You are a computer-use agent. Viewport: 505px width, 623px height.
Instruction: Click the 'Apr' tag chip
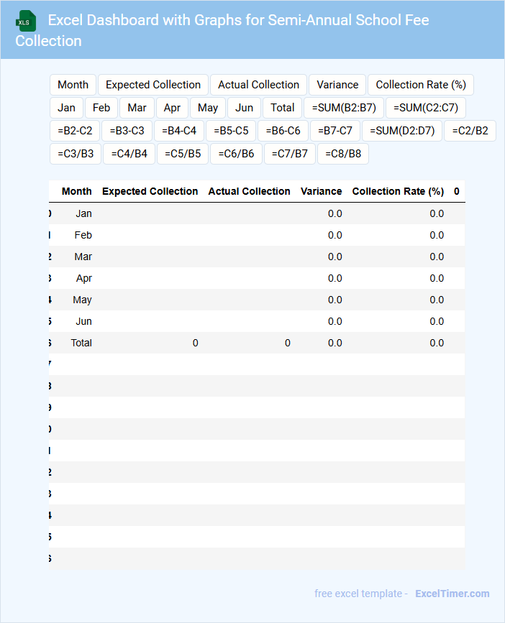pos(172,108)
